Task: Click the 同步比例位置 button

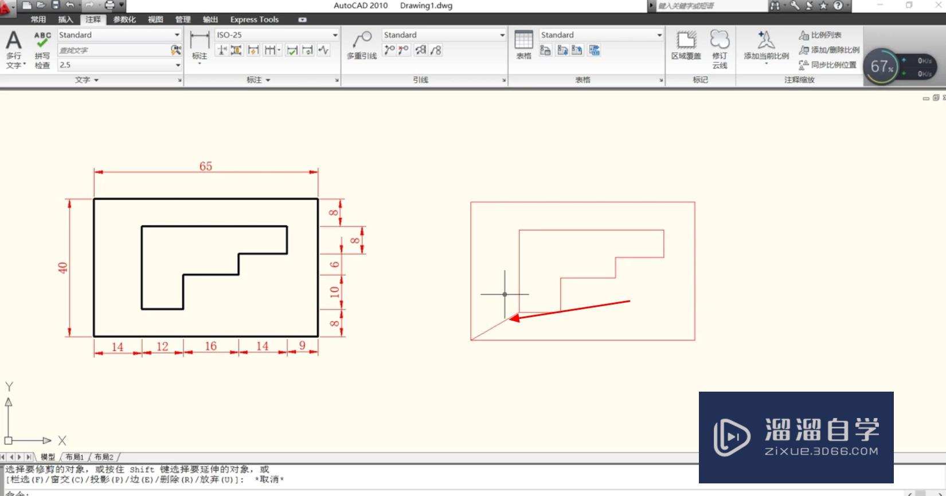Action: (828, 65)
